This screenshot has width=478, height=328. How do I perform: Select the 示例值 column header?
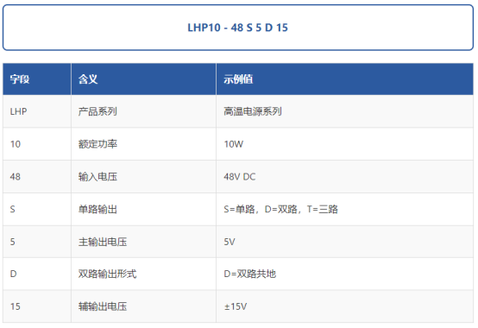pos(345,79)
